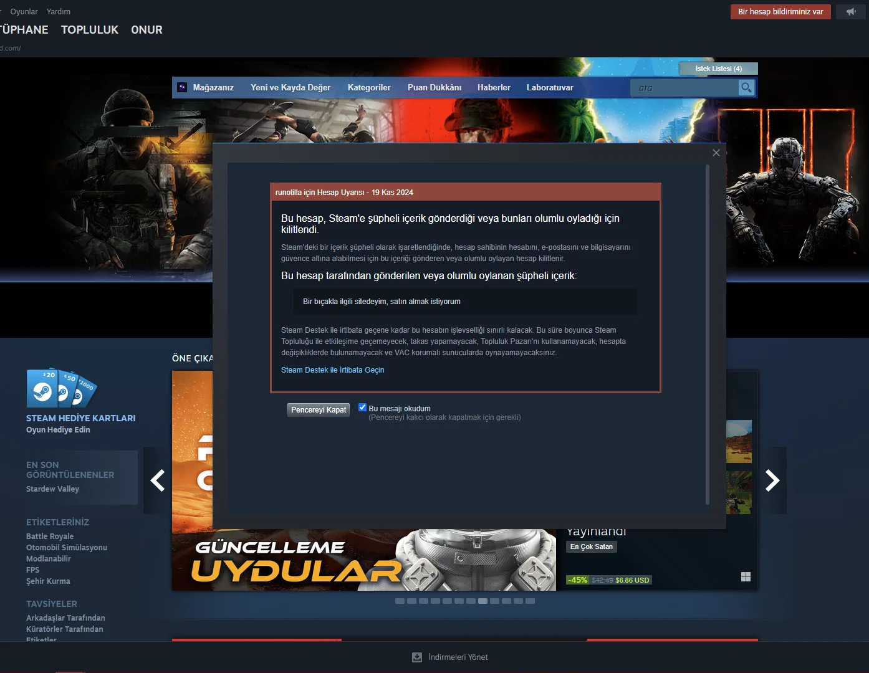Click the $6.86 USD price
Viewport: 869px width, 673px height.
pyautogui.click(x=632, y=580)
